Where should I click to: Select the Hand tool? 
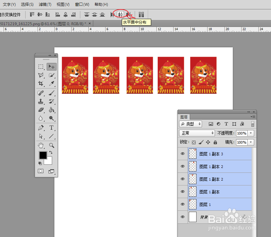[x=41, y=146]
